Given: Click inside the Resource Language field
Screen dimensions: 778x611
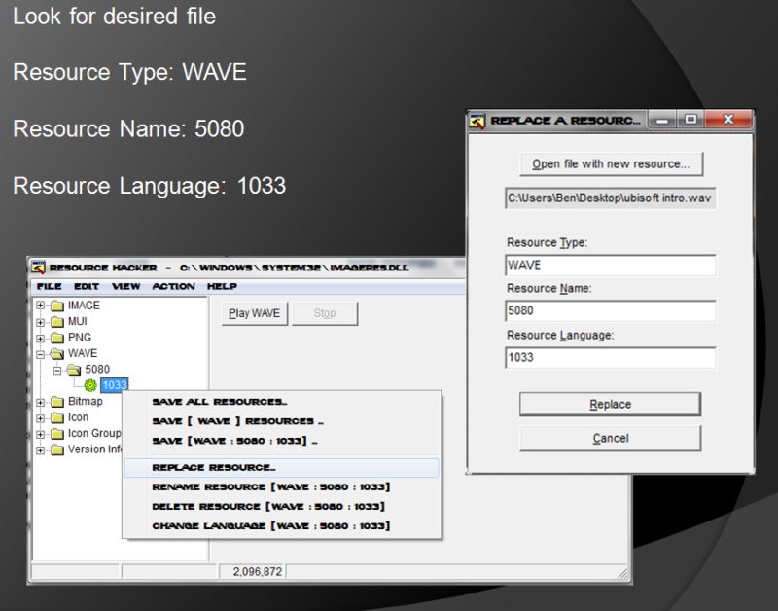Looking at the screenshot, I should tap(610, 358).
